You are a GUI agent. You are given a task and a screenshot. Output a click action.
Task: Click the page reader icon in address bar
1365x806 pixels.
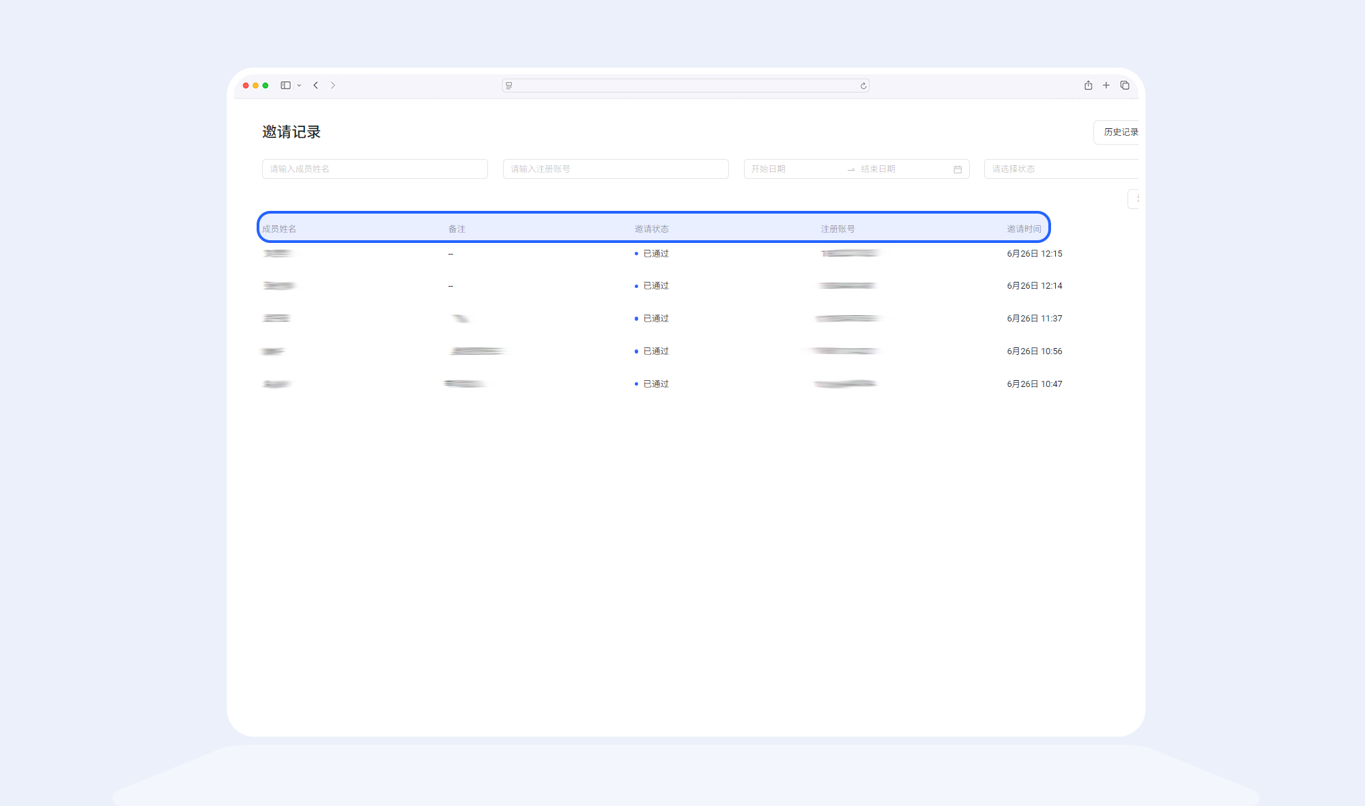click(x=509, y=86)
